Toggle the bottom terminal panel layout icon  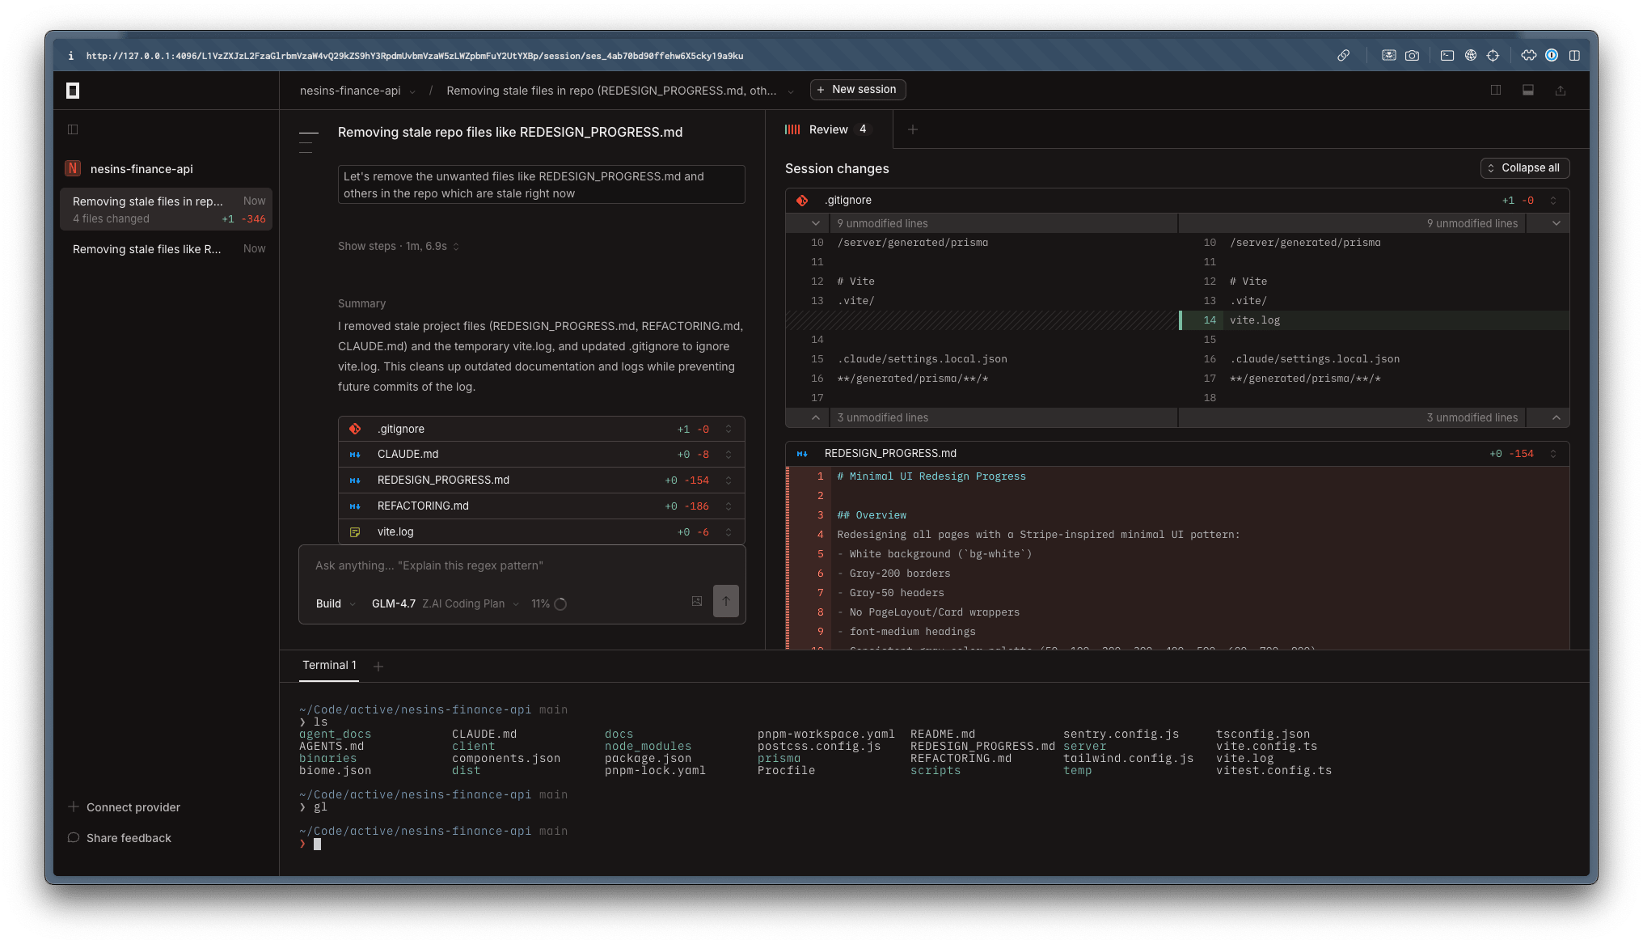1528,91
